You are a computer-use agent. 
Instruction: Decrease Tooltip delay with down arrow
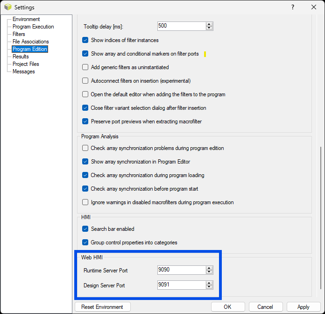coord(209,28)
